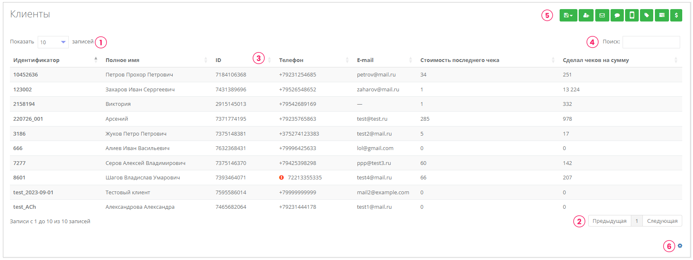Click the Предыдущая pagination button

point(609,221)
